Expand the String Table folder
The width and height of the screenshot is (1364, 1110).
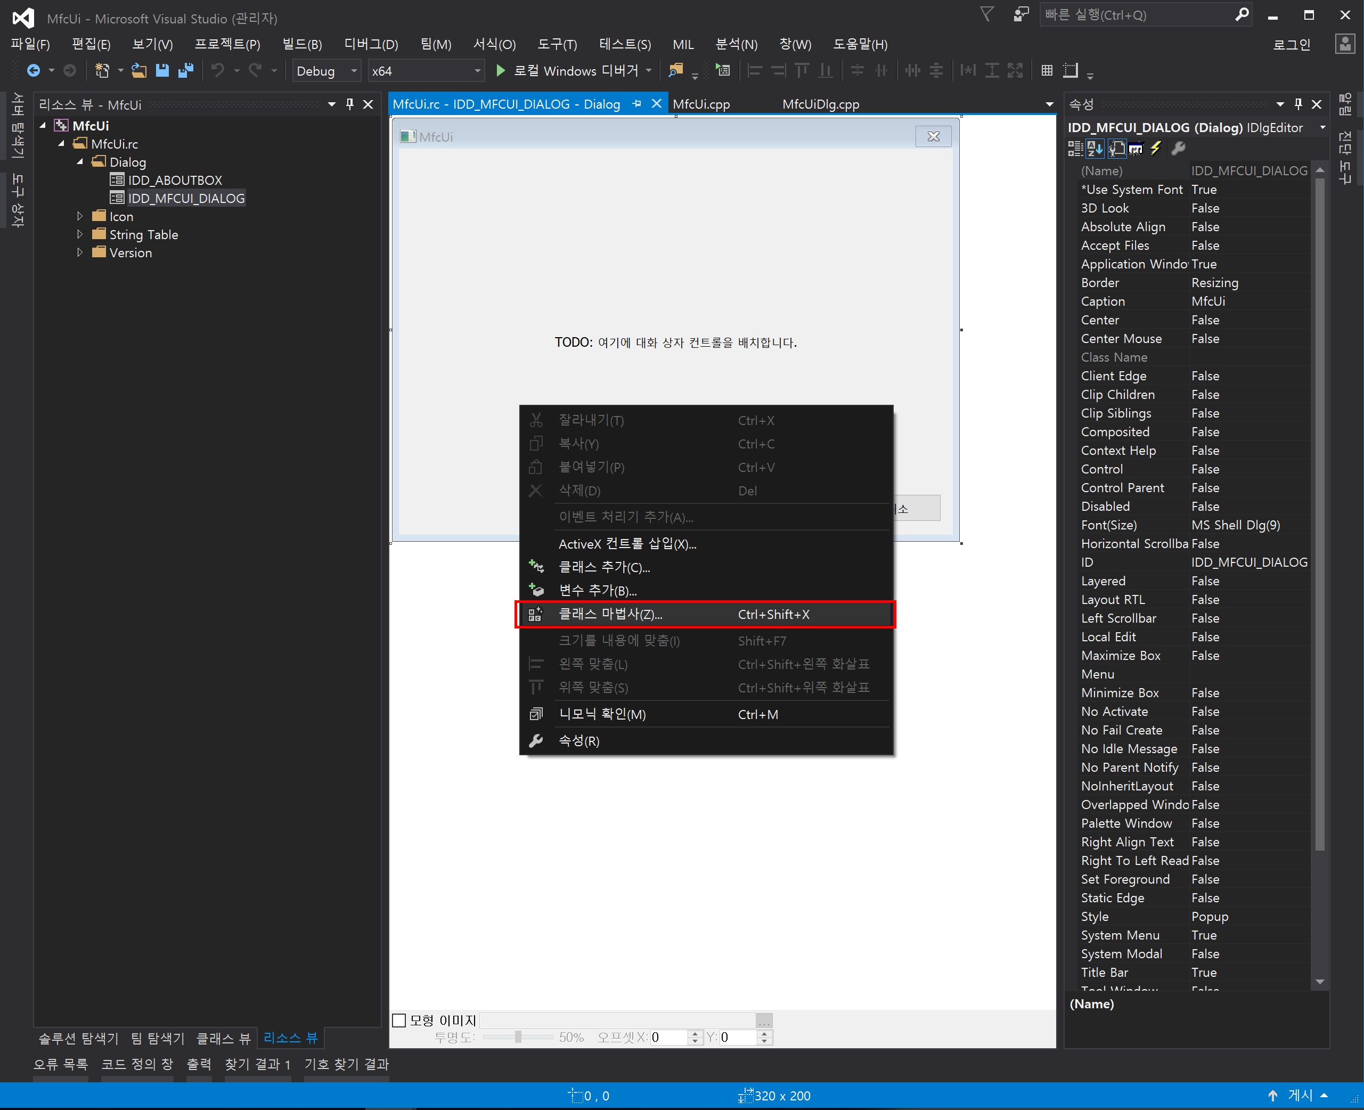point(80,235)
